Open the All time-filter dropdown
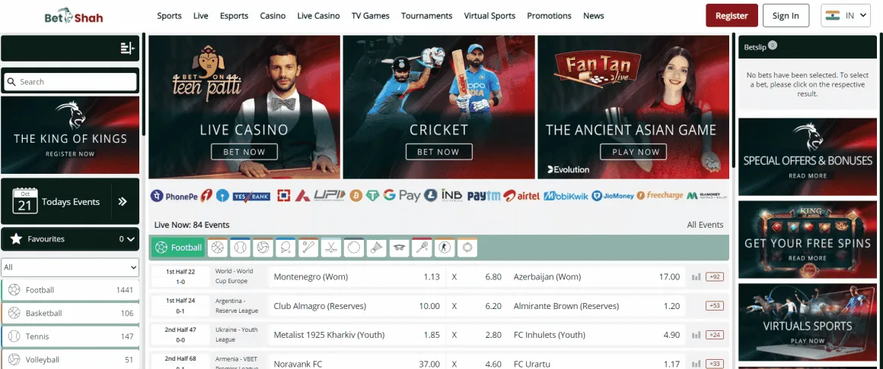Image resolution: width=883 pixels, height=369 pixels. tap(70, 267)
